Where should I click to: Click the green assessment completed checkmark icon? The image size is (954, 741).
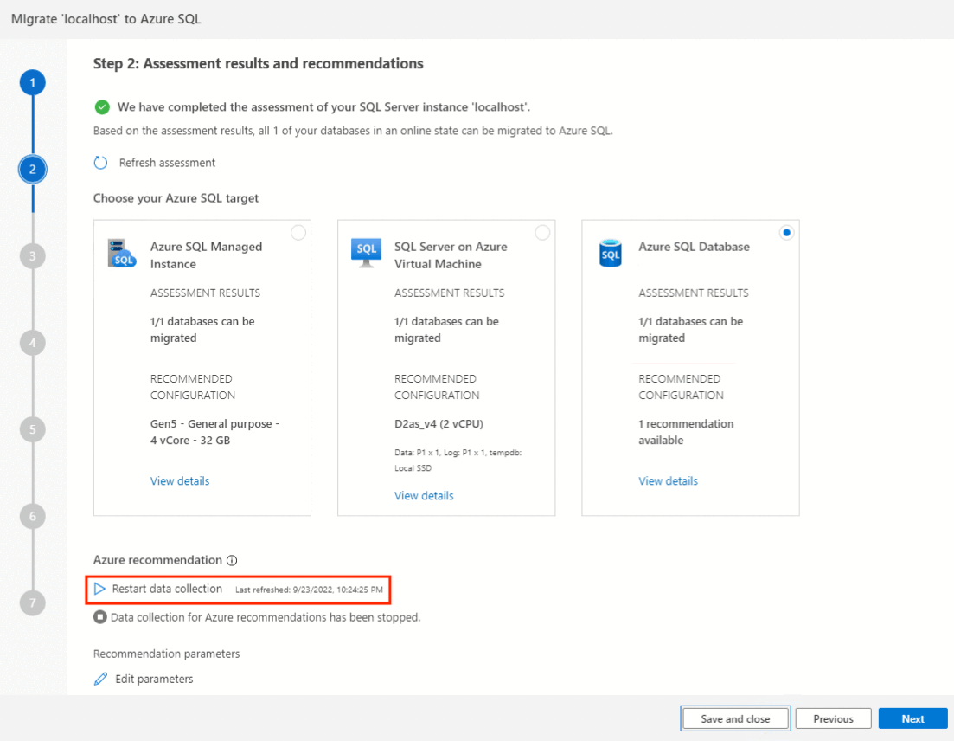[102, 107]
